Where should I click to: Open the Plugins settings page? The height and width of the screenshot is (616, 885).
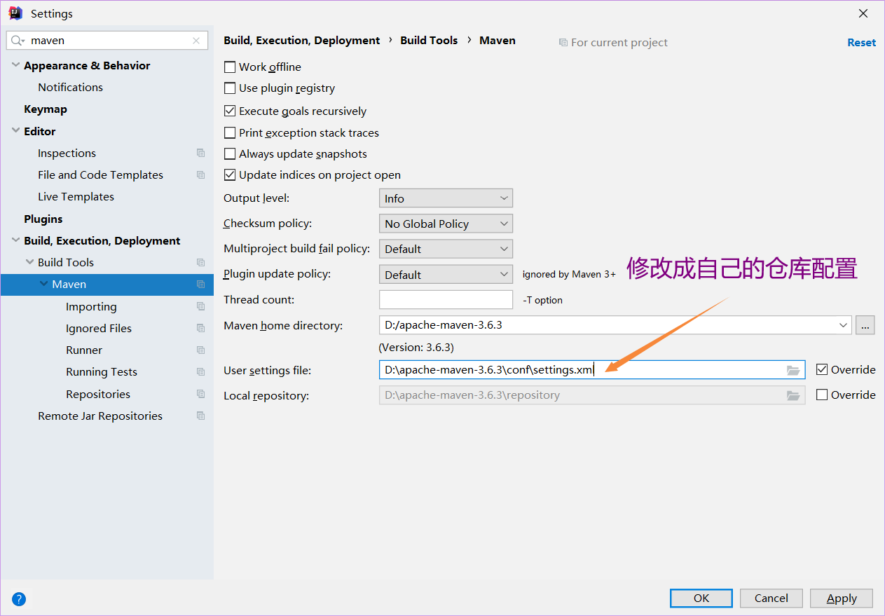coord(43,219)
